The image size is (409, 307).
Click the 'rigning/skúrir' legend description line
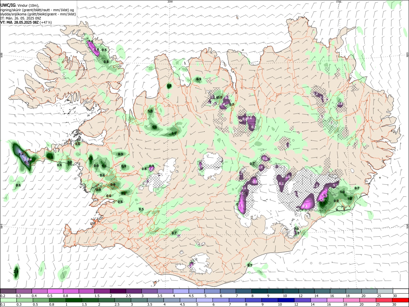coord(37,10)
